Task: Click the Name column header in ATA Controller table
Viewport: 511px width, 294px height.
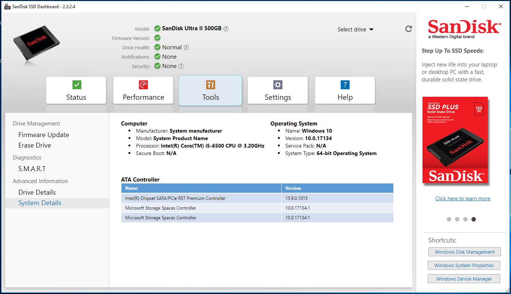Action: pos(201,188)
